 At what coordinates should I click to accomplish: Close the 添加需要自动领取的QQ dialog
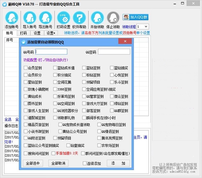pyautogui.click(x=125, y=41)
